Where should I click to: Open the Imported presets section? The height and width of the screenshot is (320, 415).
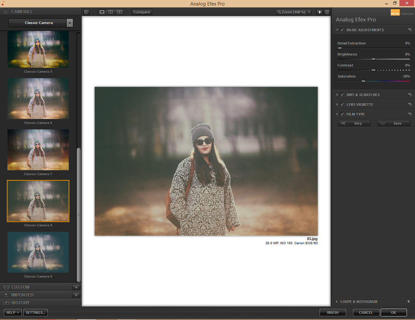click(22, 295)
